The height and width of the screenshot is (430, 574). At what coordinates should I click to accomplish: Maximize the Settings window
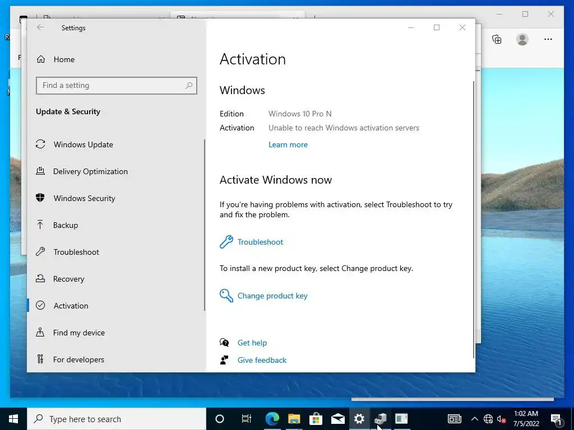(x=437, y=27)
